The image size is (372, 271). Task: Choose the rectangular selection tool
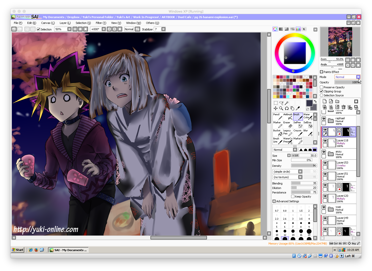275,103
